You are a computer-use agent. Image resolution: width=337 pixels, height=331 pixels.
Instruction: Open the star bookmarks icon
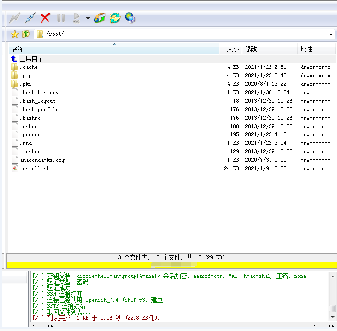point(15,34)
